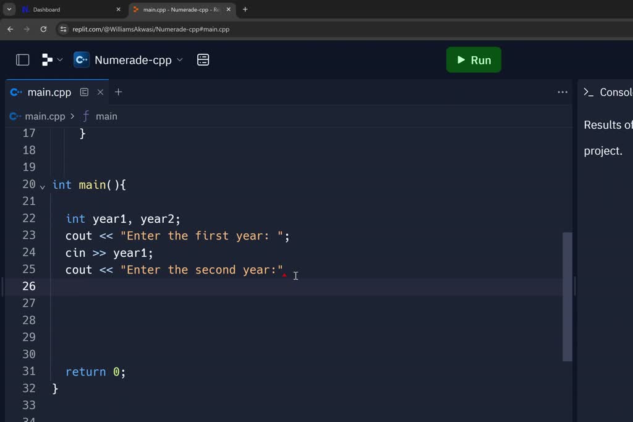The width and height of the screenshot is (633, 422).
Task: Select the main.cpp editor tab
Action: point(49,92)
